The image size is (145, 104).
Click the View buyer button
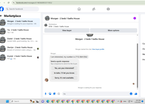pos(67,30)
